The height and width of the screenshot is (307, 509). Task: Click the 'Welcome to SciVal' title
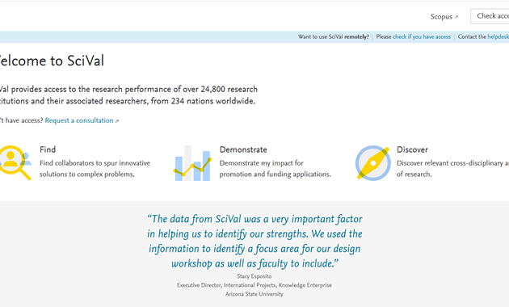52,61
